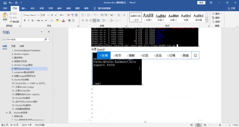Insert an enclosed character (circled 字)
This screenshot has height=127, width=239.
tap(73, 21)
